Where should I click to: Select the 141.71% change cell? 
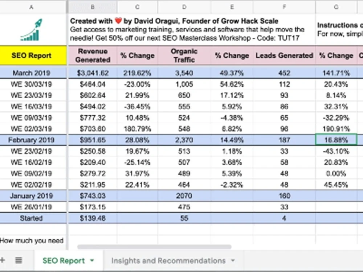336,73
